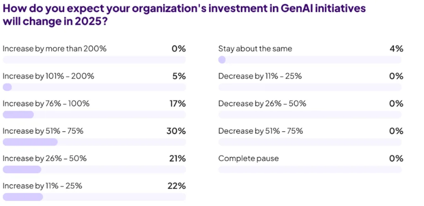Click the 22% value text
Viewport: 424px width, 206px height.
coord(177,186)
